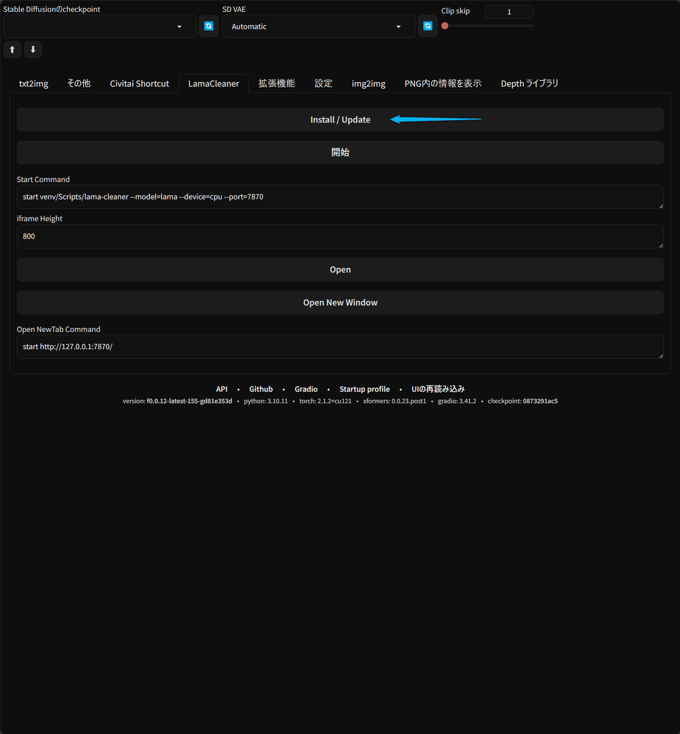Click inside the Start Command field
The width and height of the screenshot is (680, 734).
(x=340, y=197)
